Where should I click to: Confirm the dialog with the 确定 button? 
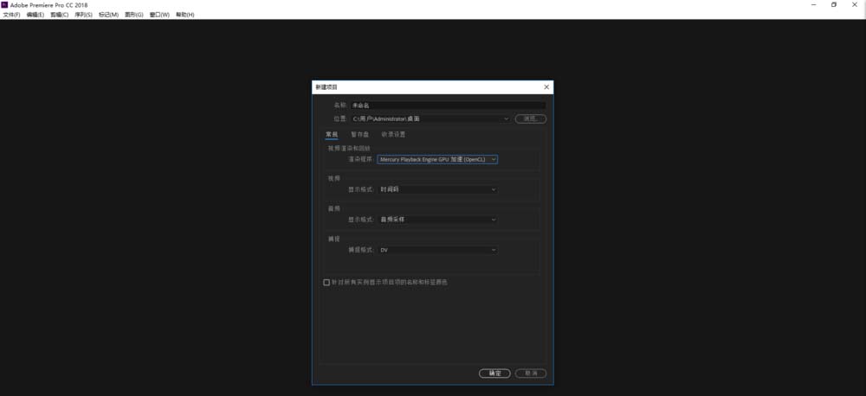click(x=494, y=374)
